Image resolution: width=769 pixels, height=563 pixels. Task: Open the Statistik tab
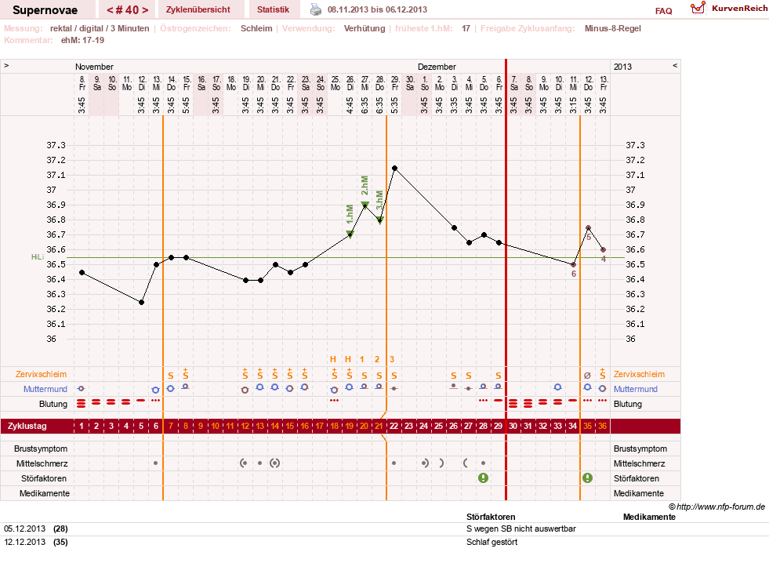(273, 9)
